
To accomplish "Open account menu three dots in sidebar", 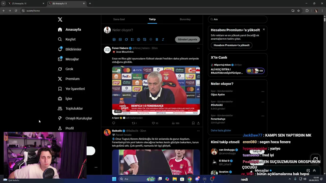I will point(96,167).
